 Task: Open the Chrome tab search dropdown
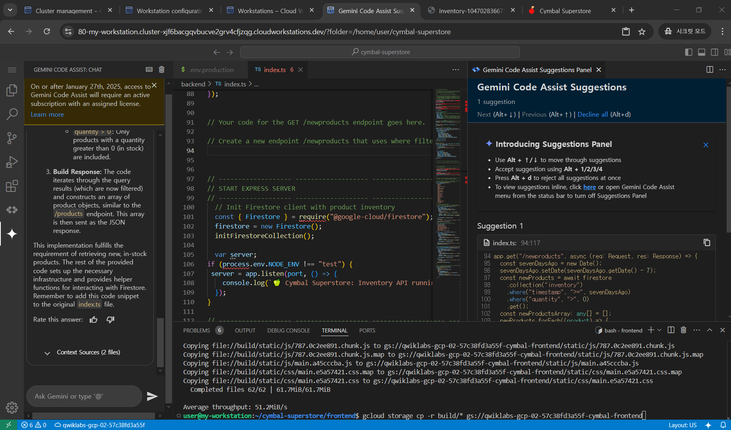click(x=10, y=10)
